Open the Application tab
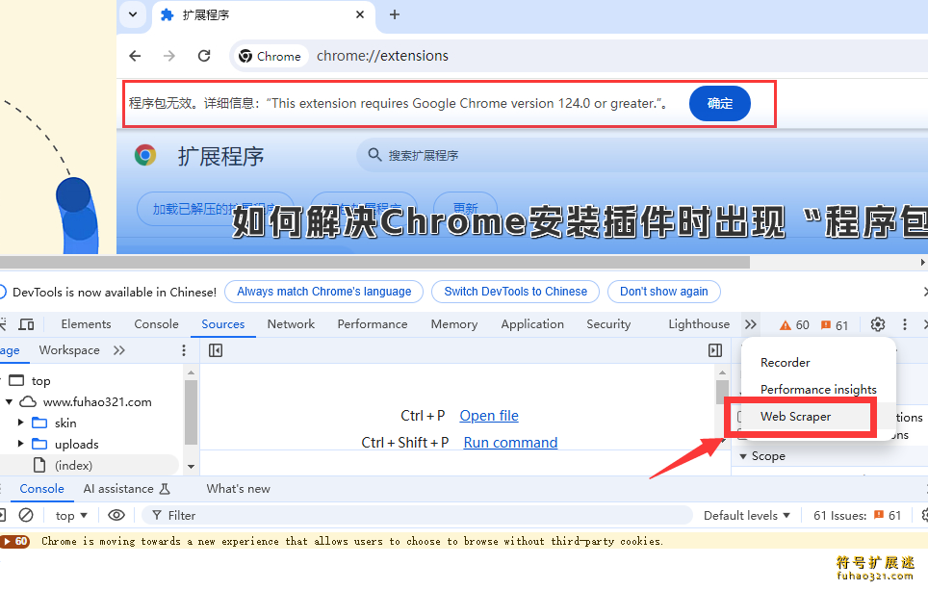The image size is (928, 590). point(532,324)
